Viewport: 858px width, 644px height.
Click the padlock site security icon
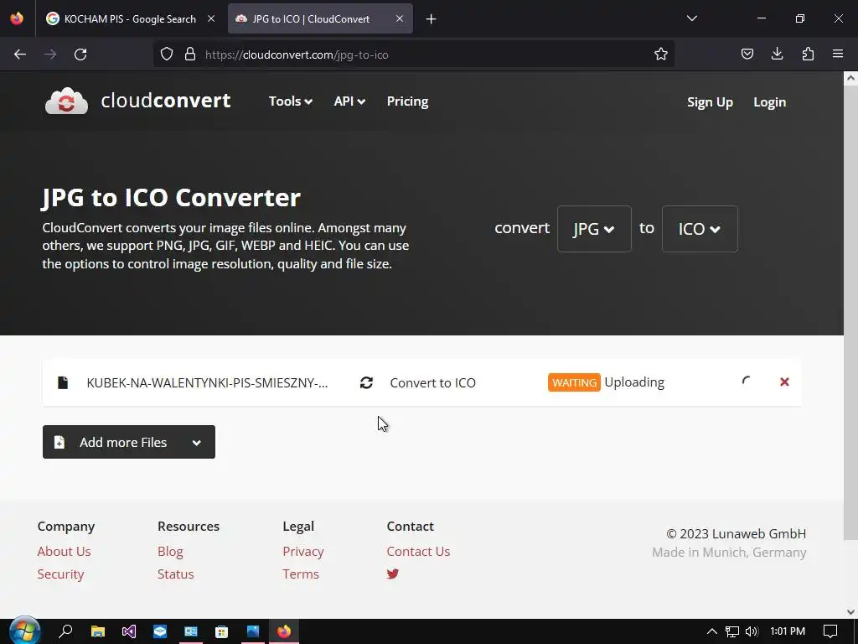click(x=190, y=55)
